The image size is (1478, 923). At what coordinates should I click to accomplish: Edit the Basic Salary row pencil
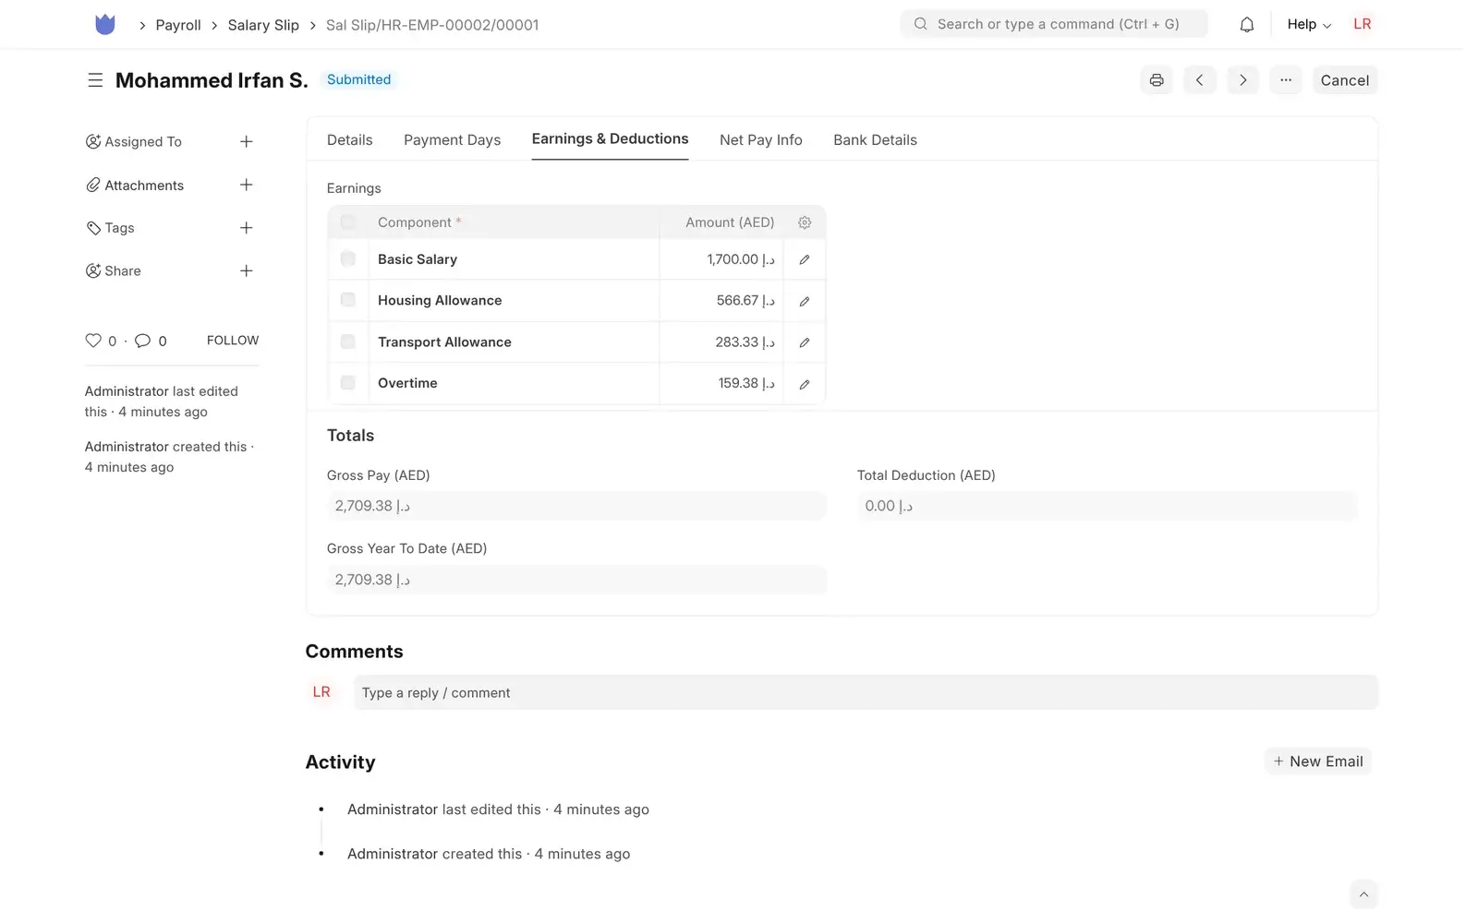805,260
